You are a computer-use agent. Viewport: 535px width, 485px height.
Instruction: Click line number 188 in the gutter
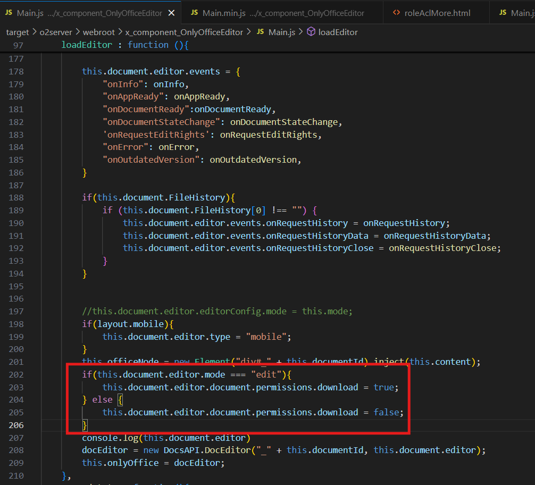(16, 197)
